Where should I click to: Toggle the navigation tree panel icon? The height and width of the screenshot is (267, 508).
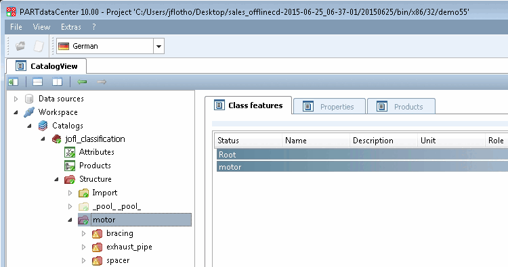(14, 82)
